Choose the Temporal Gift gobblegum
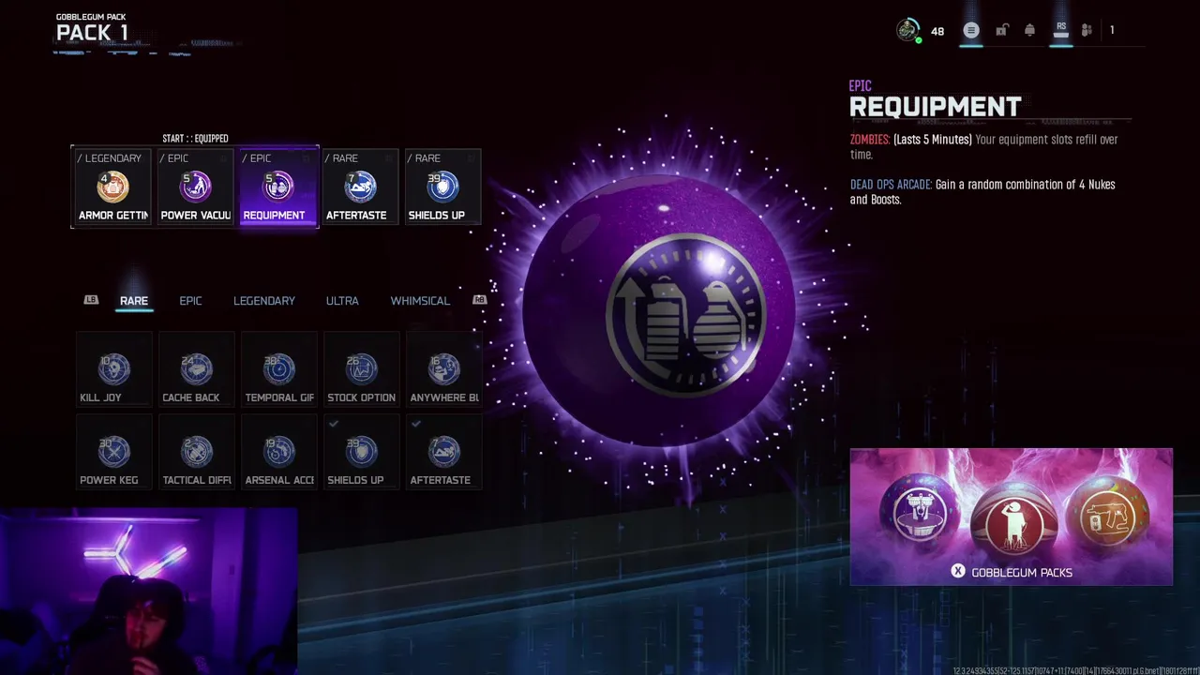This screenshot has height=675, width=1200. click(278, 368)
